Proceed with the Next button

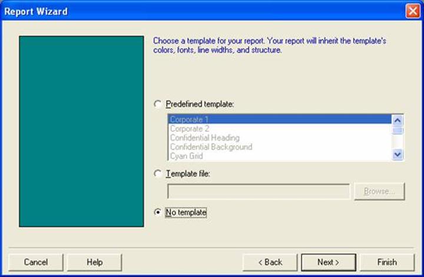329,262
